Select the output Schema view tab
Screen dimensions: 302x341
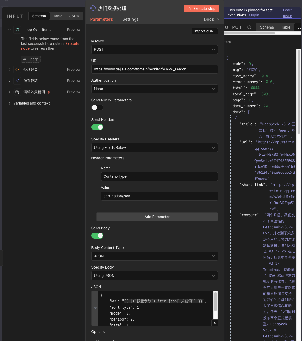coord(267,27)
